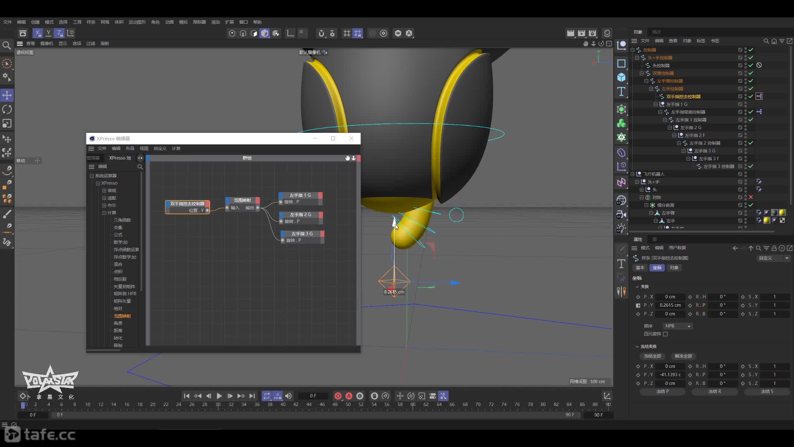Switch to the 基本 attribute tab
Viewport: 794px width, 447px height.
(x=640, y=268)
